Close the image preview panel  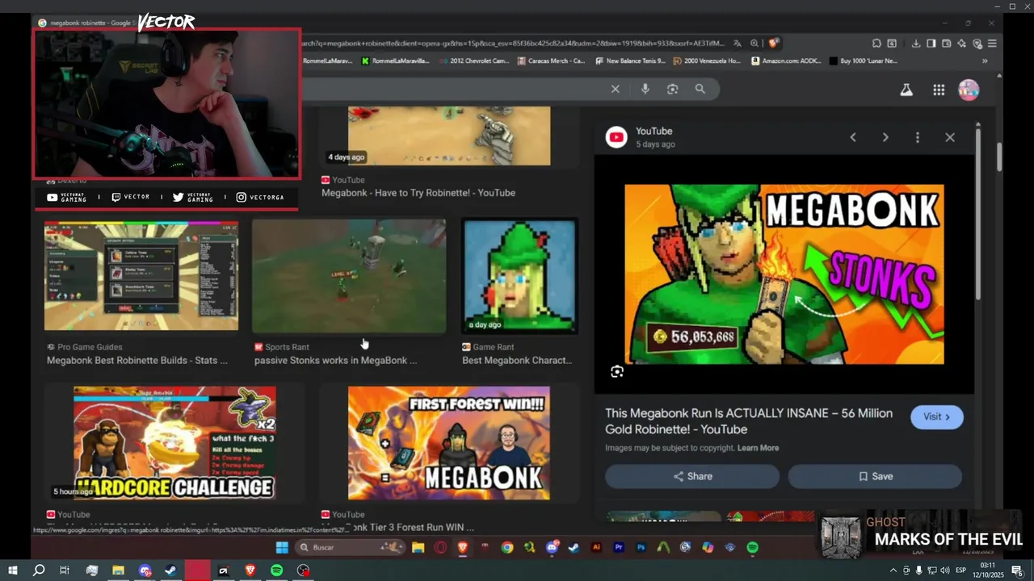tap(950, 137)
